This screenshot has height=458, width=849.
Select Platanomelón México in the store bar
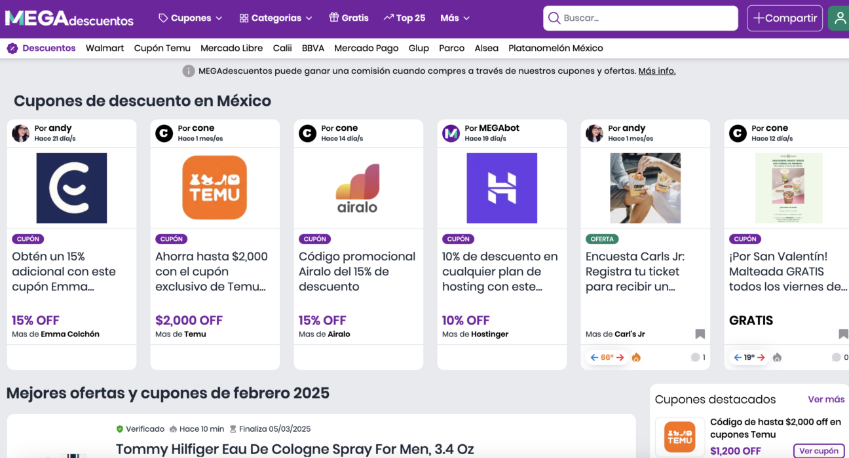click(556, 48)
